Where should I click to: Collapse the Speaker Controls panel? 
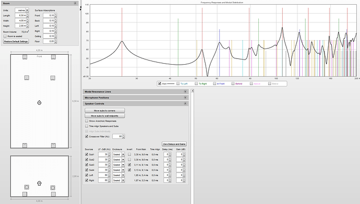[185, 103]
